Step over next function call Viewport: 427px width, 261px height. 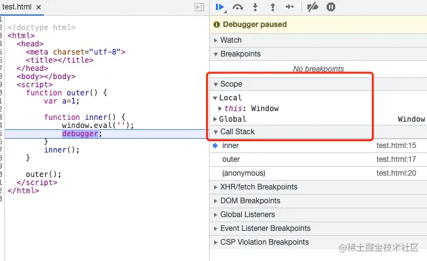coord(238,7)
